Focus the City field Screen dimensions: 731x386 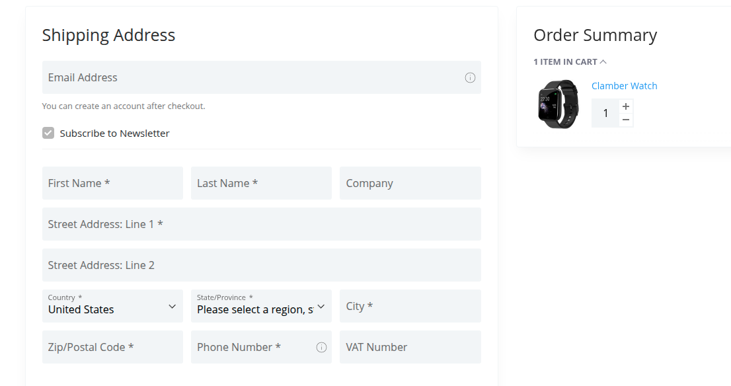click(410, 306)
